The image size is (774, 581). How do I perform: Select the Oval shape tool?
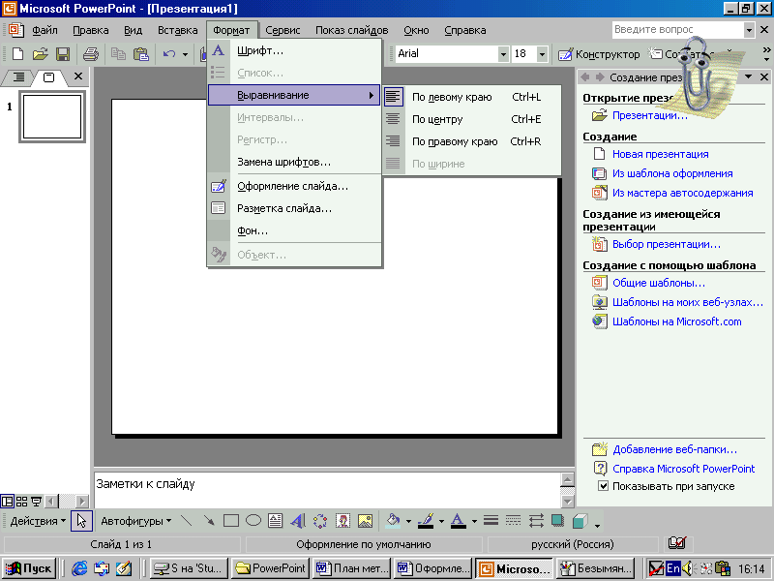point(253,521)
